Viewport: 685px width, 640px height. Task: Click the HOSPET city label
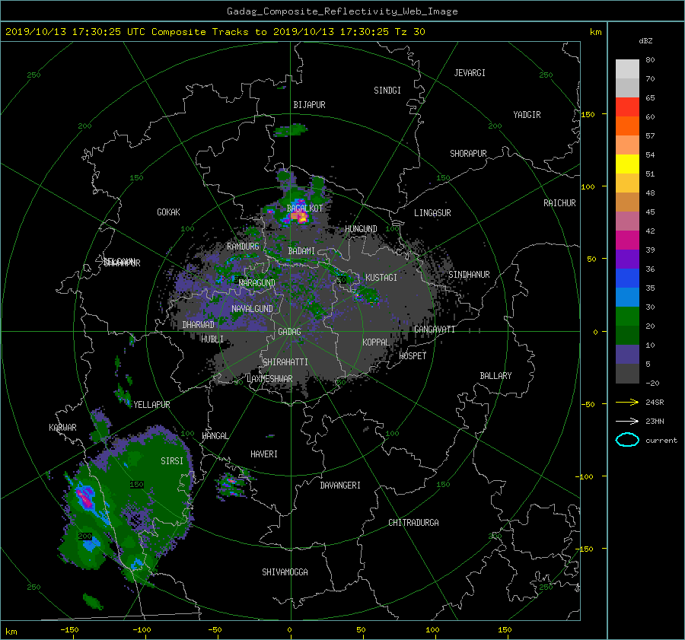coord(413,356)
